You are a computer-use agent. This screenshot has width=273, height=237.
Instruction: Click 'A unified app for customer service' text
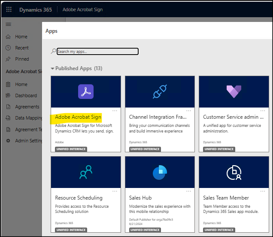click(232, 126)
